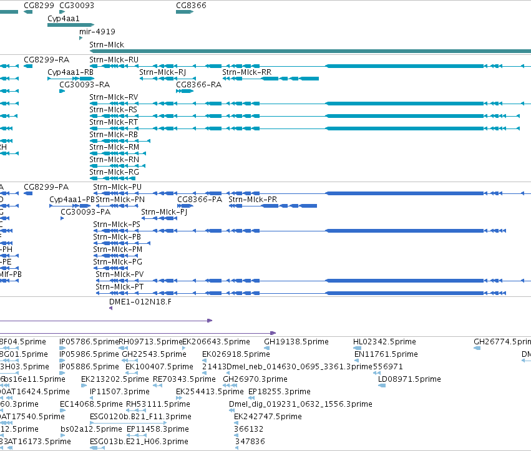Click EST EN11761.5prime

tap(386, 354)
